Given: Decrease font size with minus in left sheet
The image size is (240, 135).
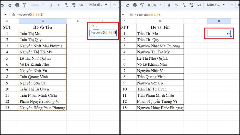Looking at the screenshot, I should [x=114, y=5].
